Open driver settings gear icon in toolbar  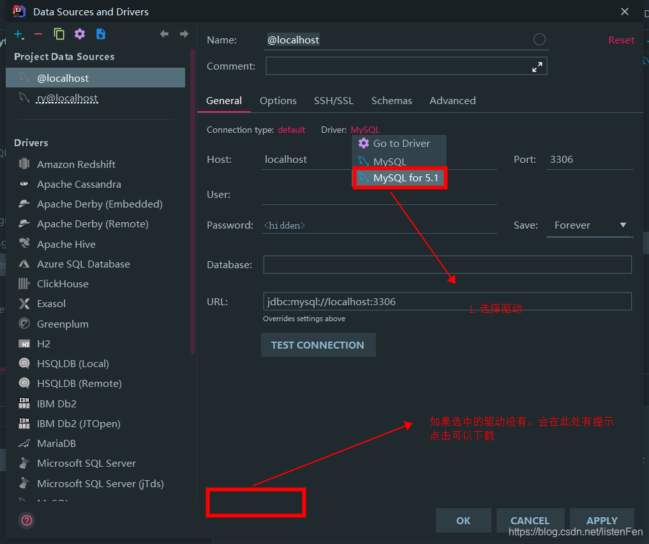[80, 34]
